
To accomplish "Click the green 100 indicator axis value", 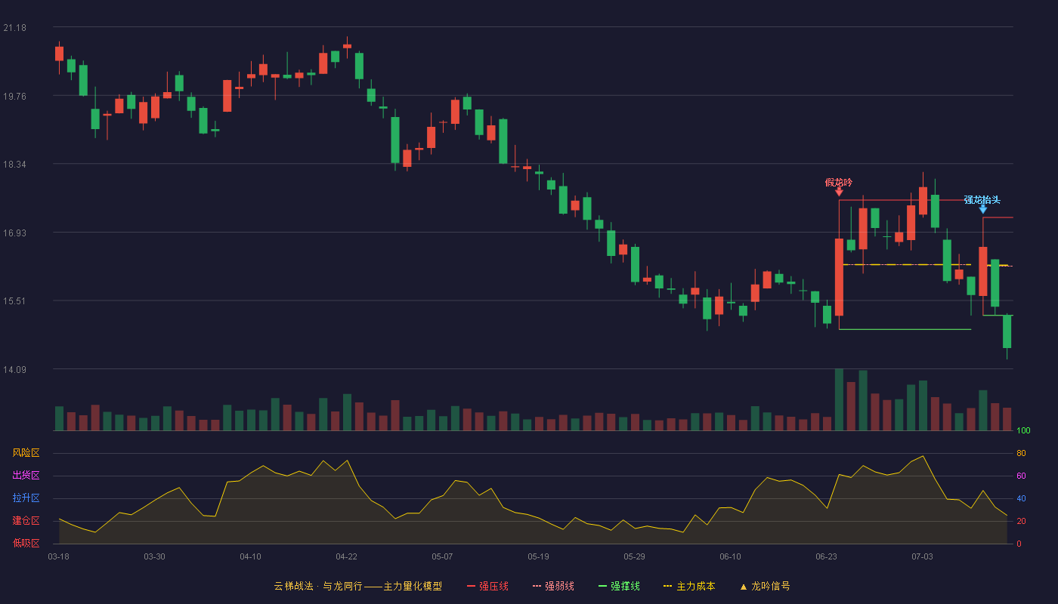I will [x=1023, y=431].
